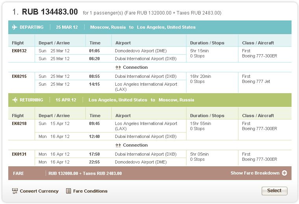
Task: Click flight number EK0218
Action: tap(19, 123)
